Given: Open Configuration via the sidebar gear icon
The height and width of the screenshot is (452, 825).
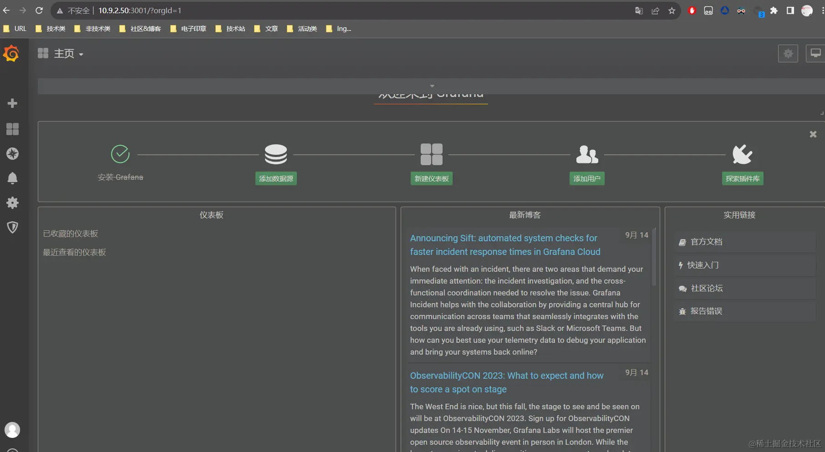Looking at the screenshot, I should tap(12, 203).
